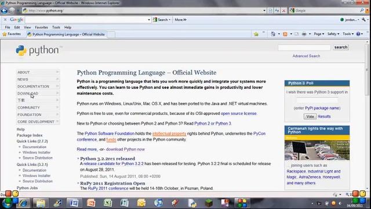This screenshot has width=371, height=209.
Task: Click the 'Python 2 or Python 3' link
Action: pos(213,124)
